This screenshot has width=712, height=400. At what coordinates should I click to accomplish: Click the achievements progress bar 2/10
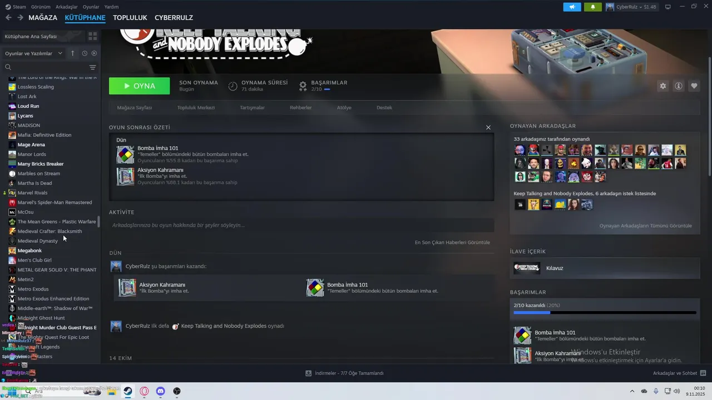point(605,313)
